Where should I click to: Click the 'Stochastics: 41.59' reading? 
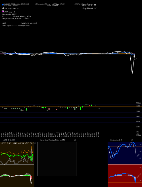point(9,14)
